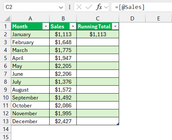
Task: Click the table resize handle at corner
Action: coord(118,124)
